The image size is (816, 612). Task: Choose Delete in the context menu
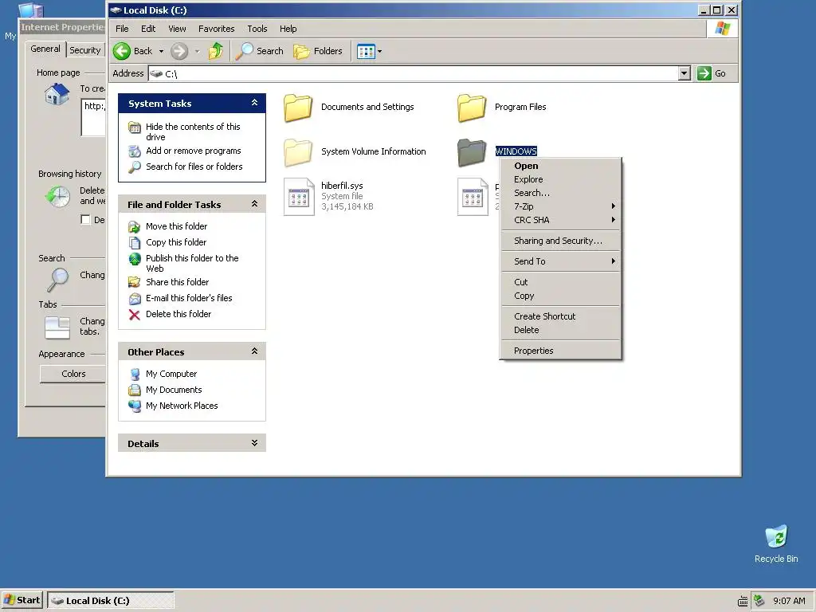tap(560, 330)
